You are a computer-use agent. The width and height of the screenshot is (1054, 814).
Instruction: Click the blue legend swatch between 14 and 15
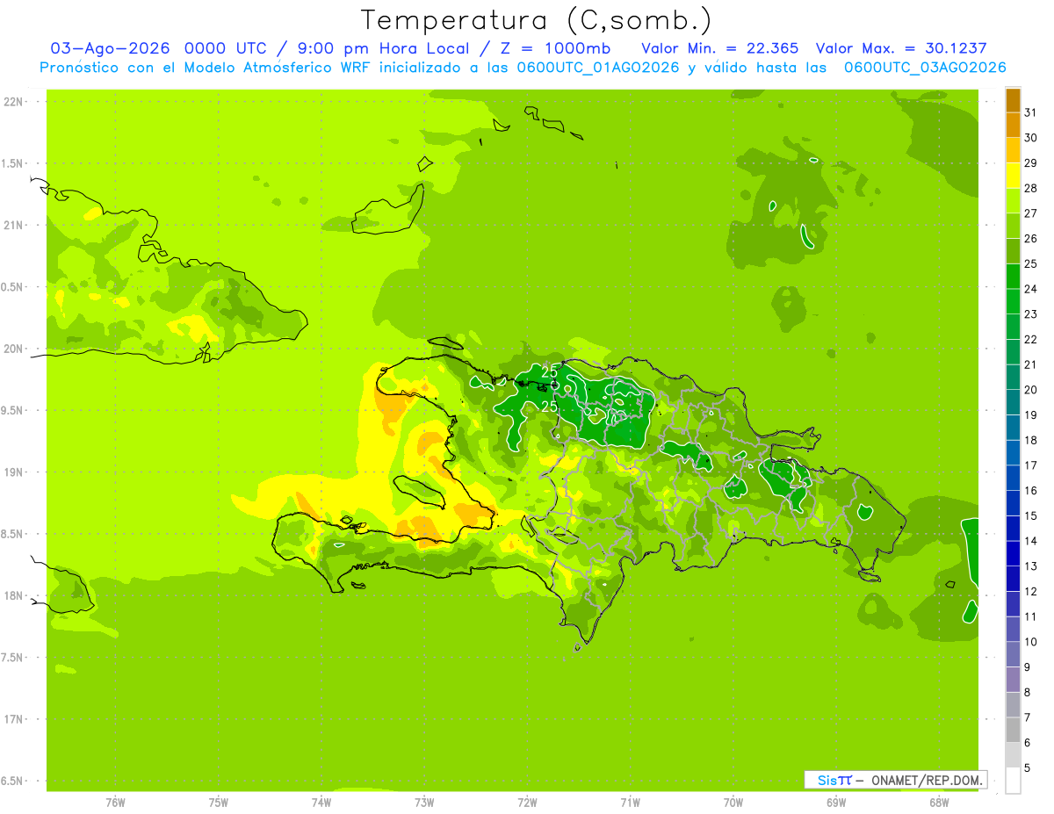coord(1013,529)
